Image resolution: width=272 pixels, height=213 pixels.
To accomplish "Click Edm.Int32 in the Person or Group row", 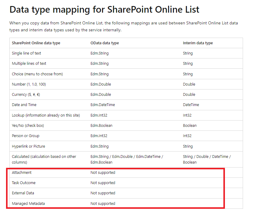I will click(x=99, y=136).
